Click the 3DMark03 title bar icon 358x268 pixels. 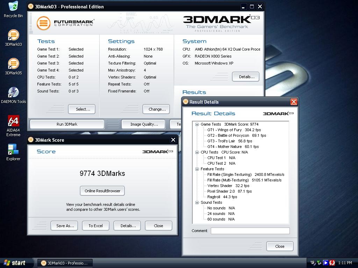click(31, 6)
